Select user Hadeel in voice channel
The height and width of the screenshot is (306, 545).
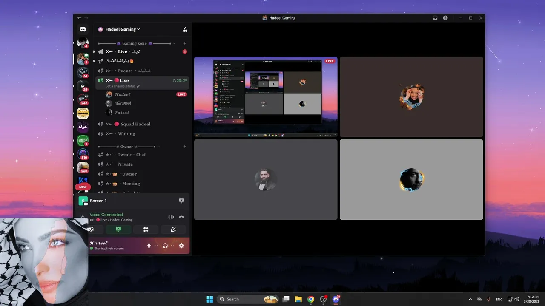[146, 94]
